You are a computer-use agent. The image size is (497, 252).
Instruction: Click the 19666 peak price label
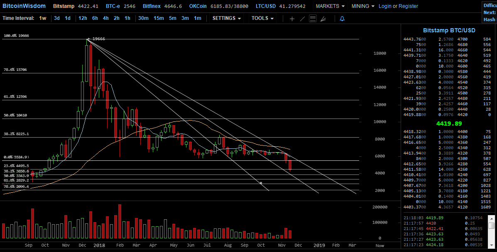click(98, 39)
